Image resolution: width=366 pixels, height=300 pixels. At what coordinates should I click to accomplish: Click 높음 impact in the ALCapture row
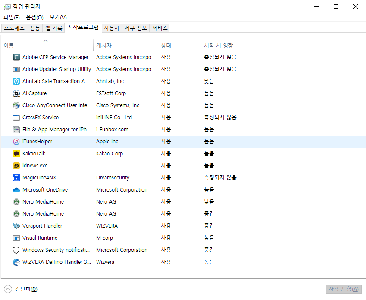(209, 93)
